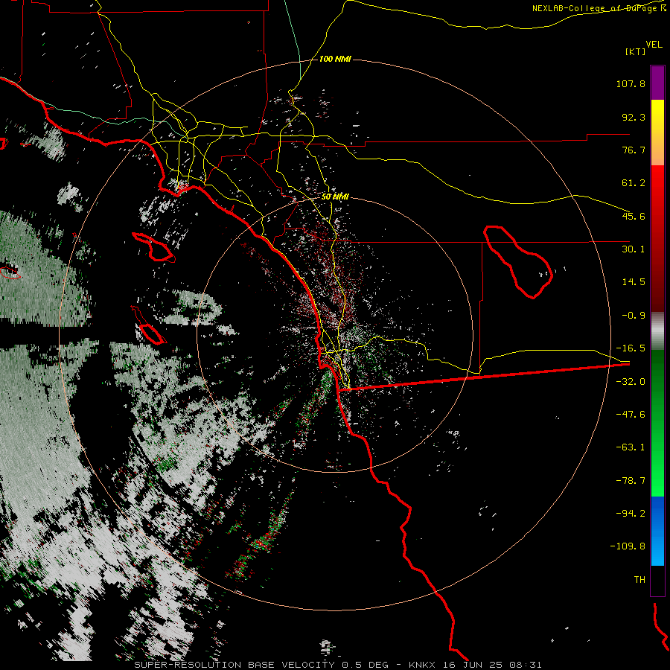The height and width of the screenshot is (670, 670).
Task: Select the -109.8 scale value
Action: 628,546
